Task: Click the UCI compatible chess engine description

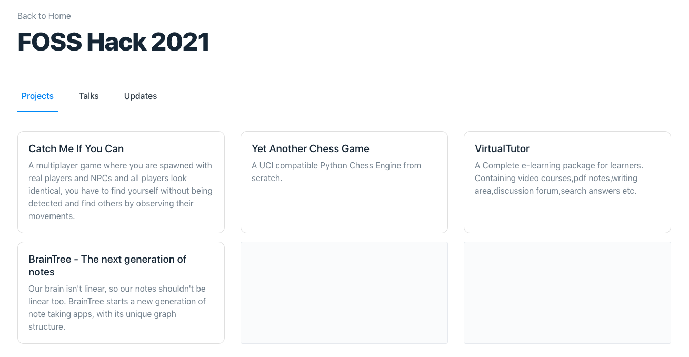Action: (x=336, y=172)
